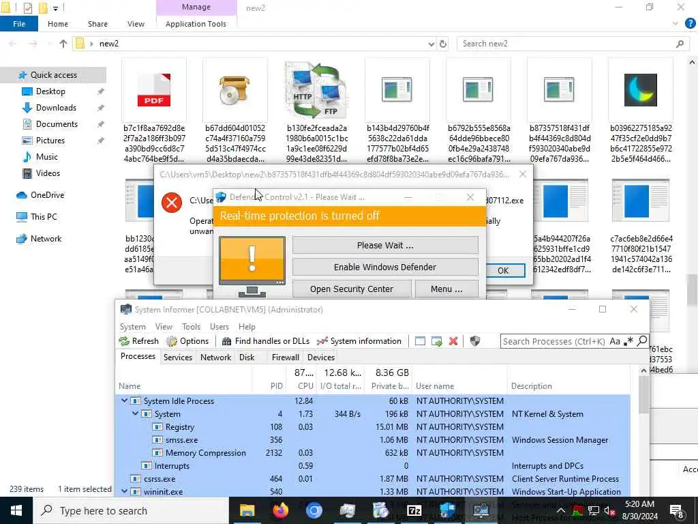Show hidden system tray icons
The width and height of the screenshot is (698, 524).
(x=561, y=510)
